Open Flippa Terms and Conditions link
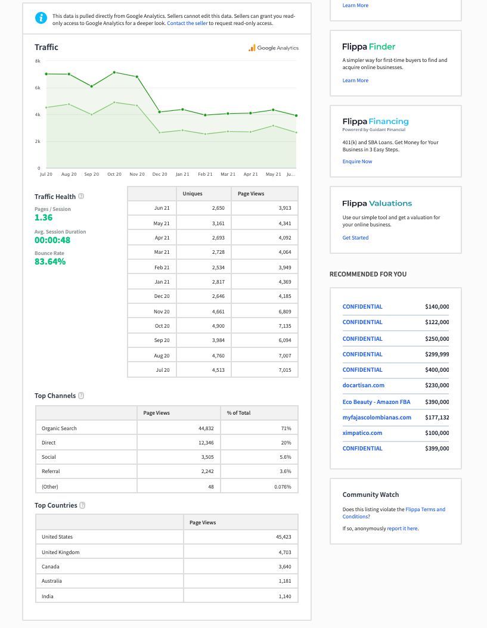 (x=425, y=509)
